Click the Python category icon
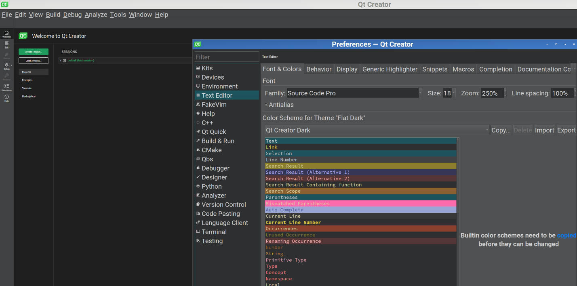The image size is (577, 286). coord(198,186)
